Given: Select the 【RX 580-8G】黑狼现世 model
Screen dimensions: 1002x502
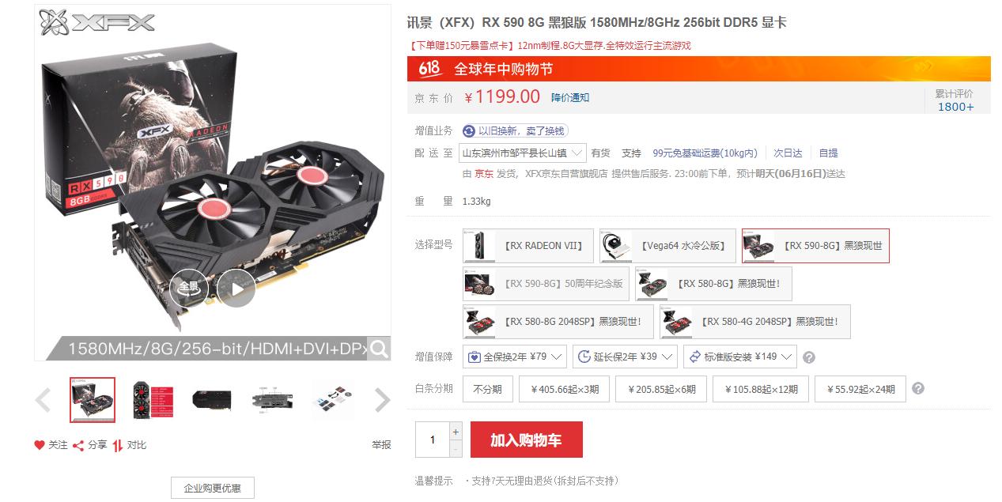Looking at the screenshot, I should click(713, 284).
